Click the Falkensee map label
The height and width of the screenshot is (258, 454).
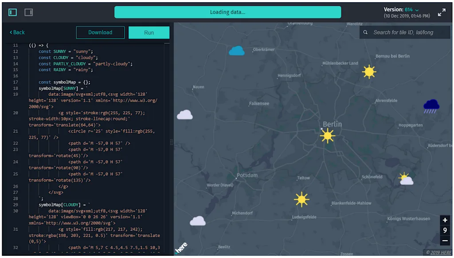pos(259,103)
